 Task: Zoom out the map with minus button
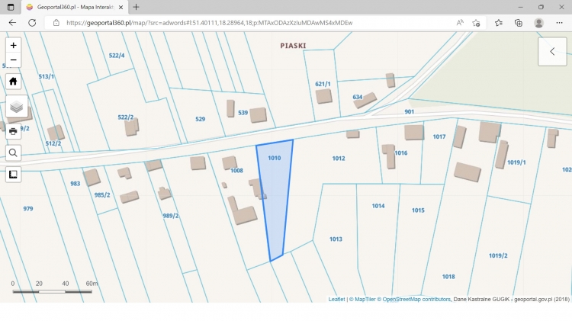click(13, 60)
